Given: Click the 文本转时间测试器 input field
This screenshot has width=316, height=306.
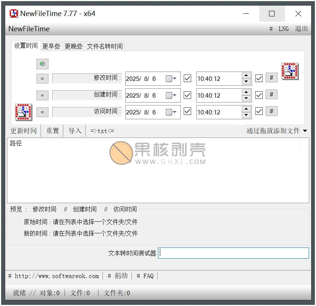Looking at the screenshot, I should point(233,253).
